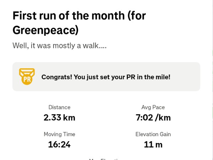Click the "Avg Pace" stat label

pos(153,107)
